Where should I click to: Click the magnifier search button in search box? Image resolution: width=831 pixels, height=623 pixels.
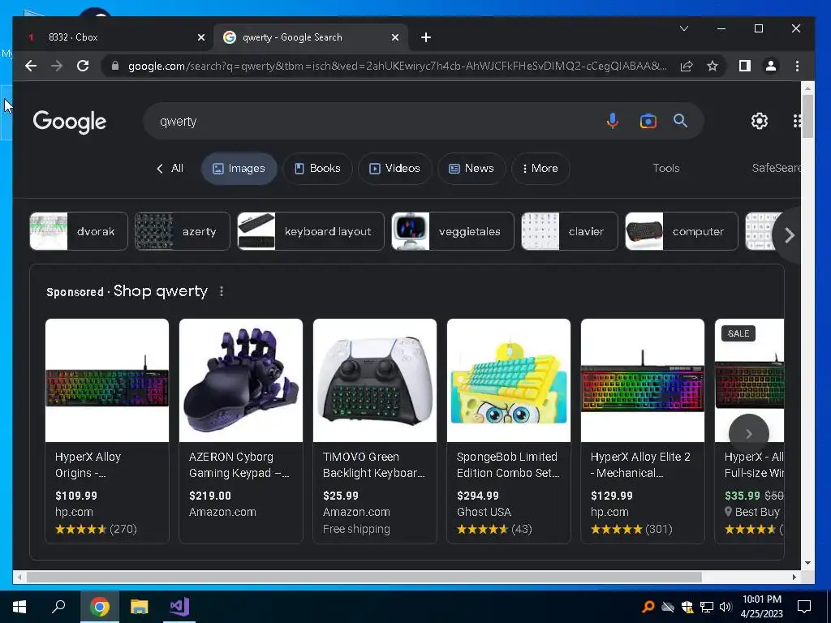click(x=681, y=121)
